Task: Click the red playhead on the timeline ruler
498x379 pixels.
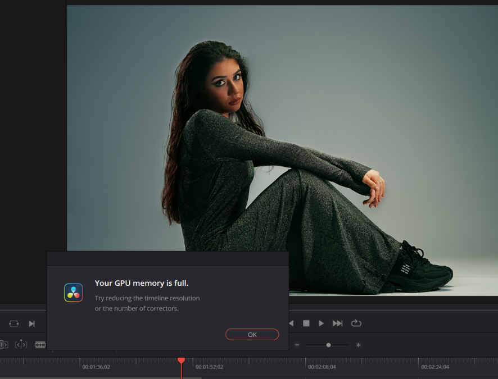Action: (x=182, y=360)
